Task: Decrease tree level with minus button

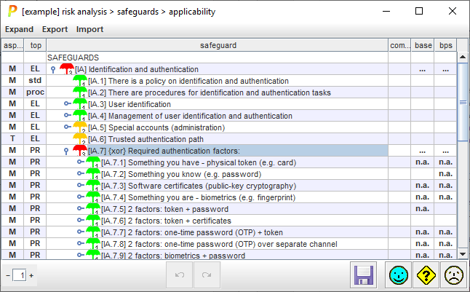Action: pos(7,275)
